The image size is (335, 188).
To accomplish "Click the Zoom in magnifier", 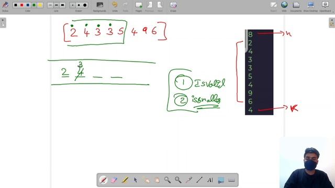I will click(x=167, y=180).
